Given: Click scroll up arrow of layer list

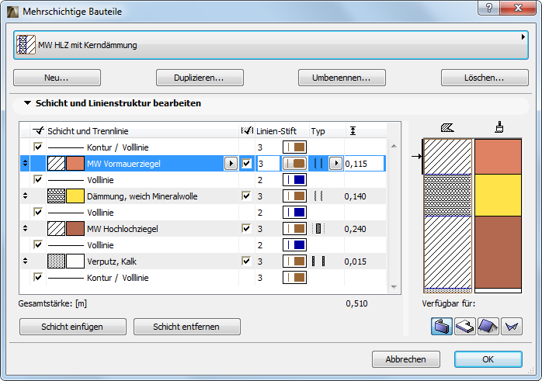Looking at the screenshot, I should (394, 146).
